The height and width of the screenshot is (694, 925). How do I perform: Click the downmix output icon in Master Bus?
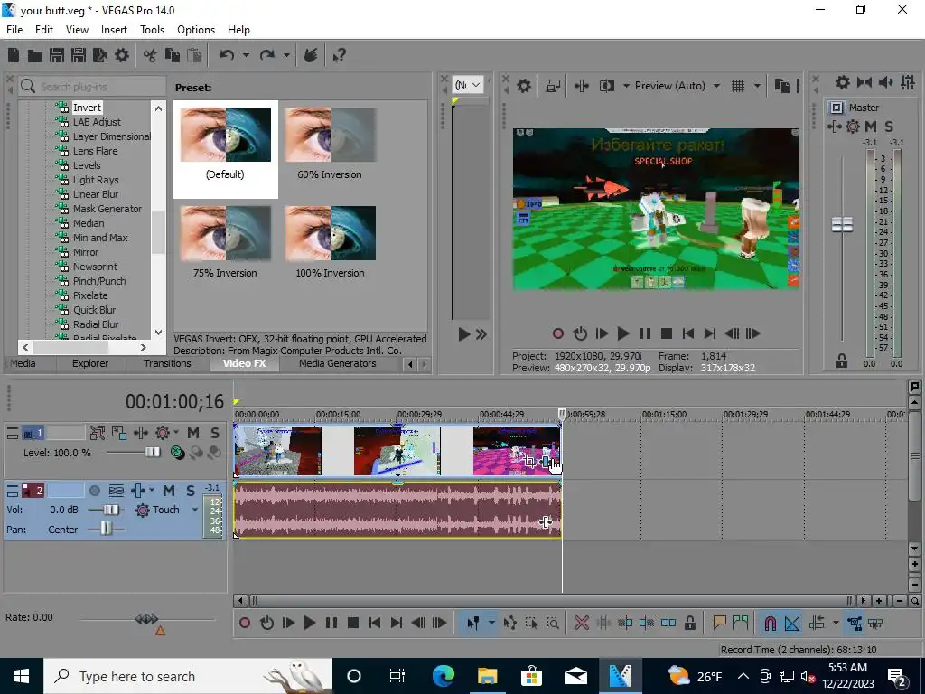tap(864, 82)
